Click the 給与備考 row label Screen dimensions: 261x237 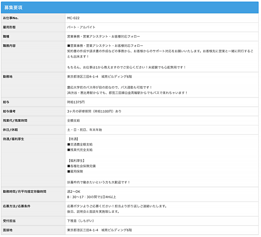10,111
